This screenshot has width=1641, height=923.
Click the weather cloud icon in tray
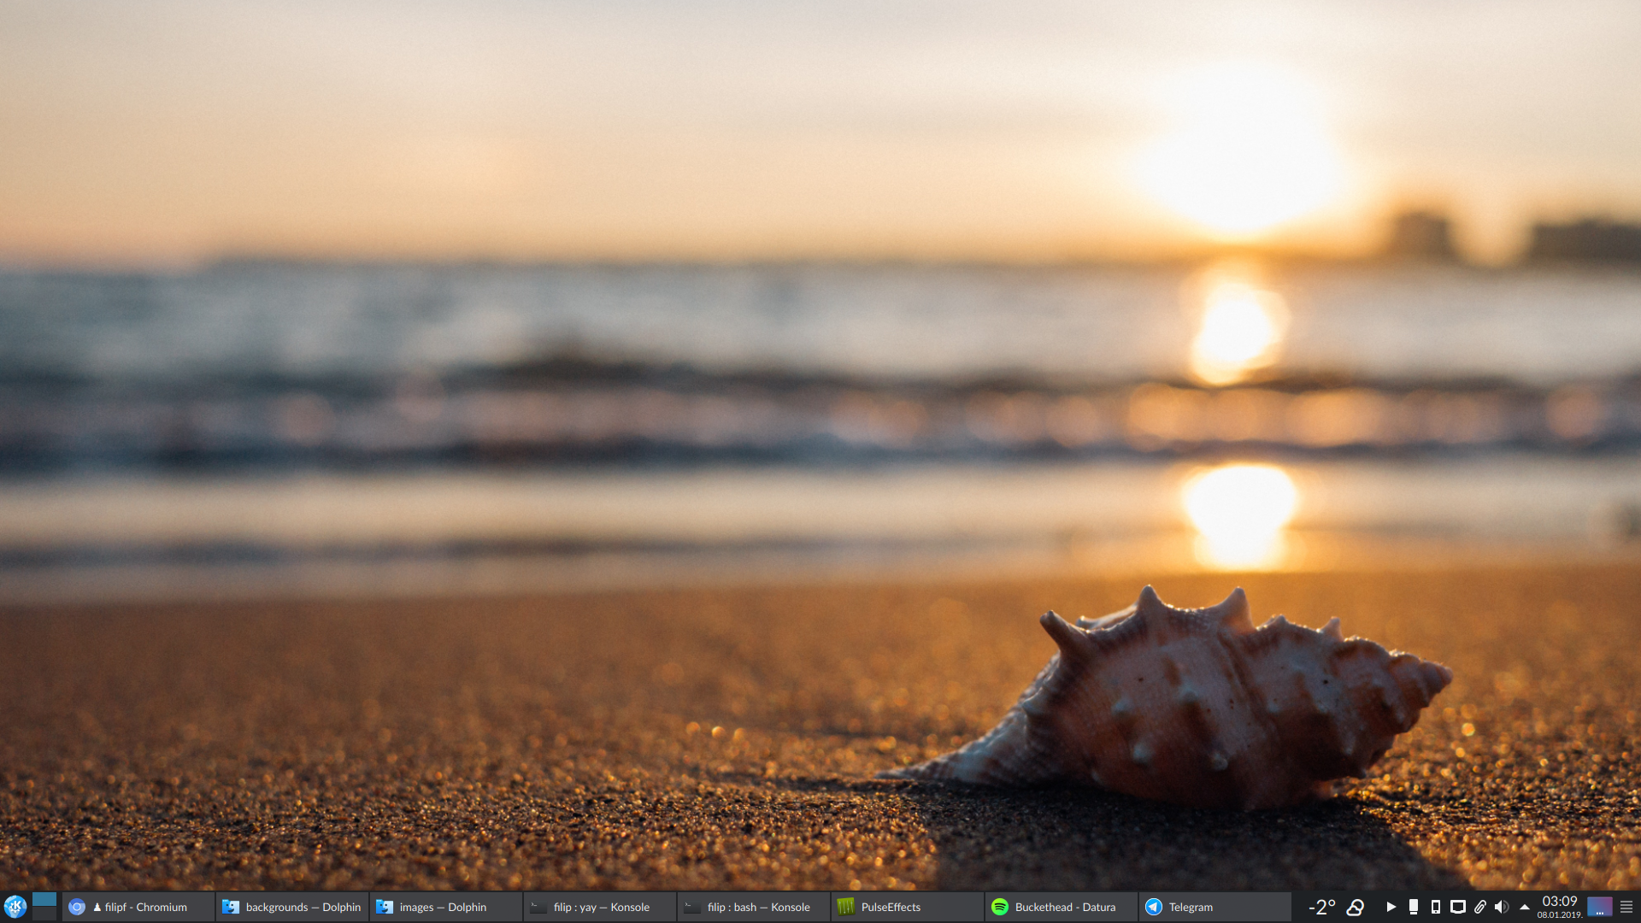1356,907
